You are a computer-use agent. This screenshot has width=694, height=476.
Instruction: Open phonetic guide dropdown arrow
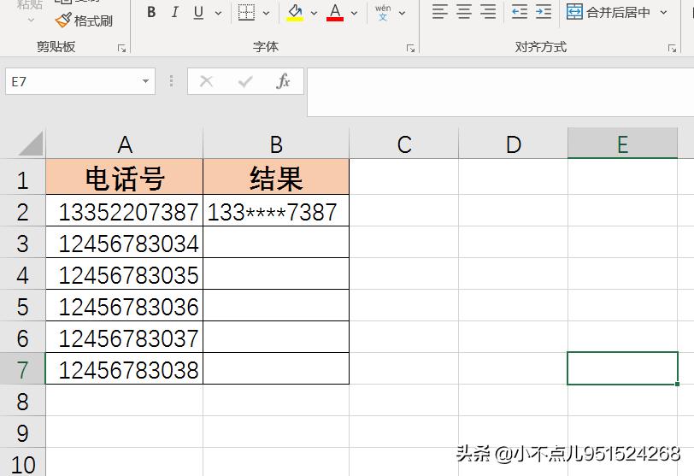pyautogui.click(x=402, y=14)
